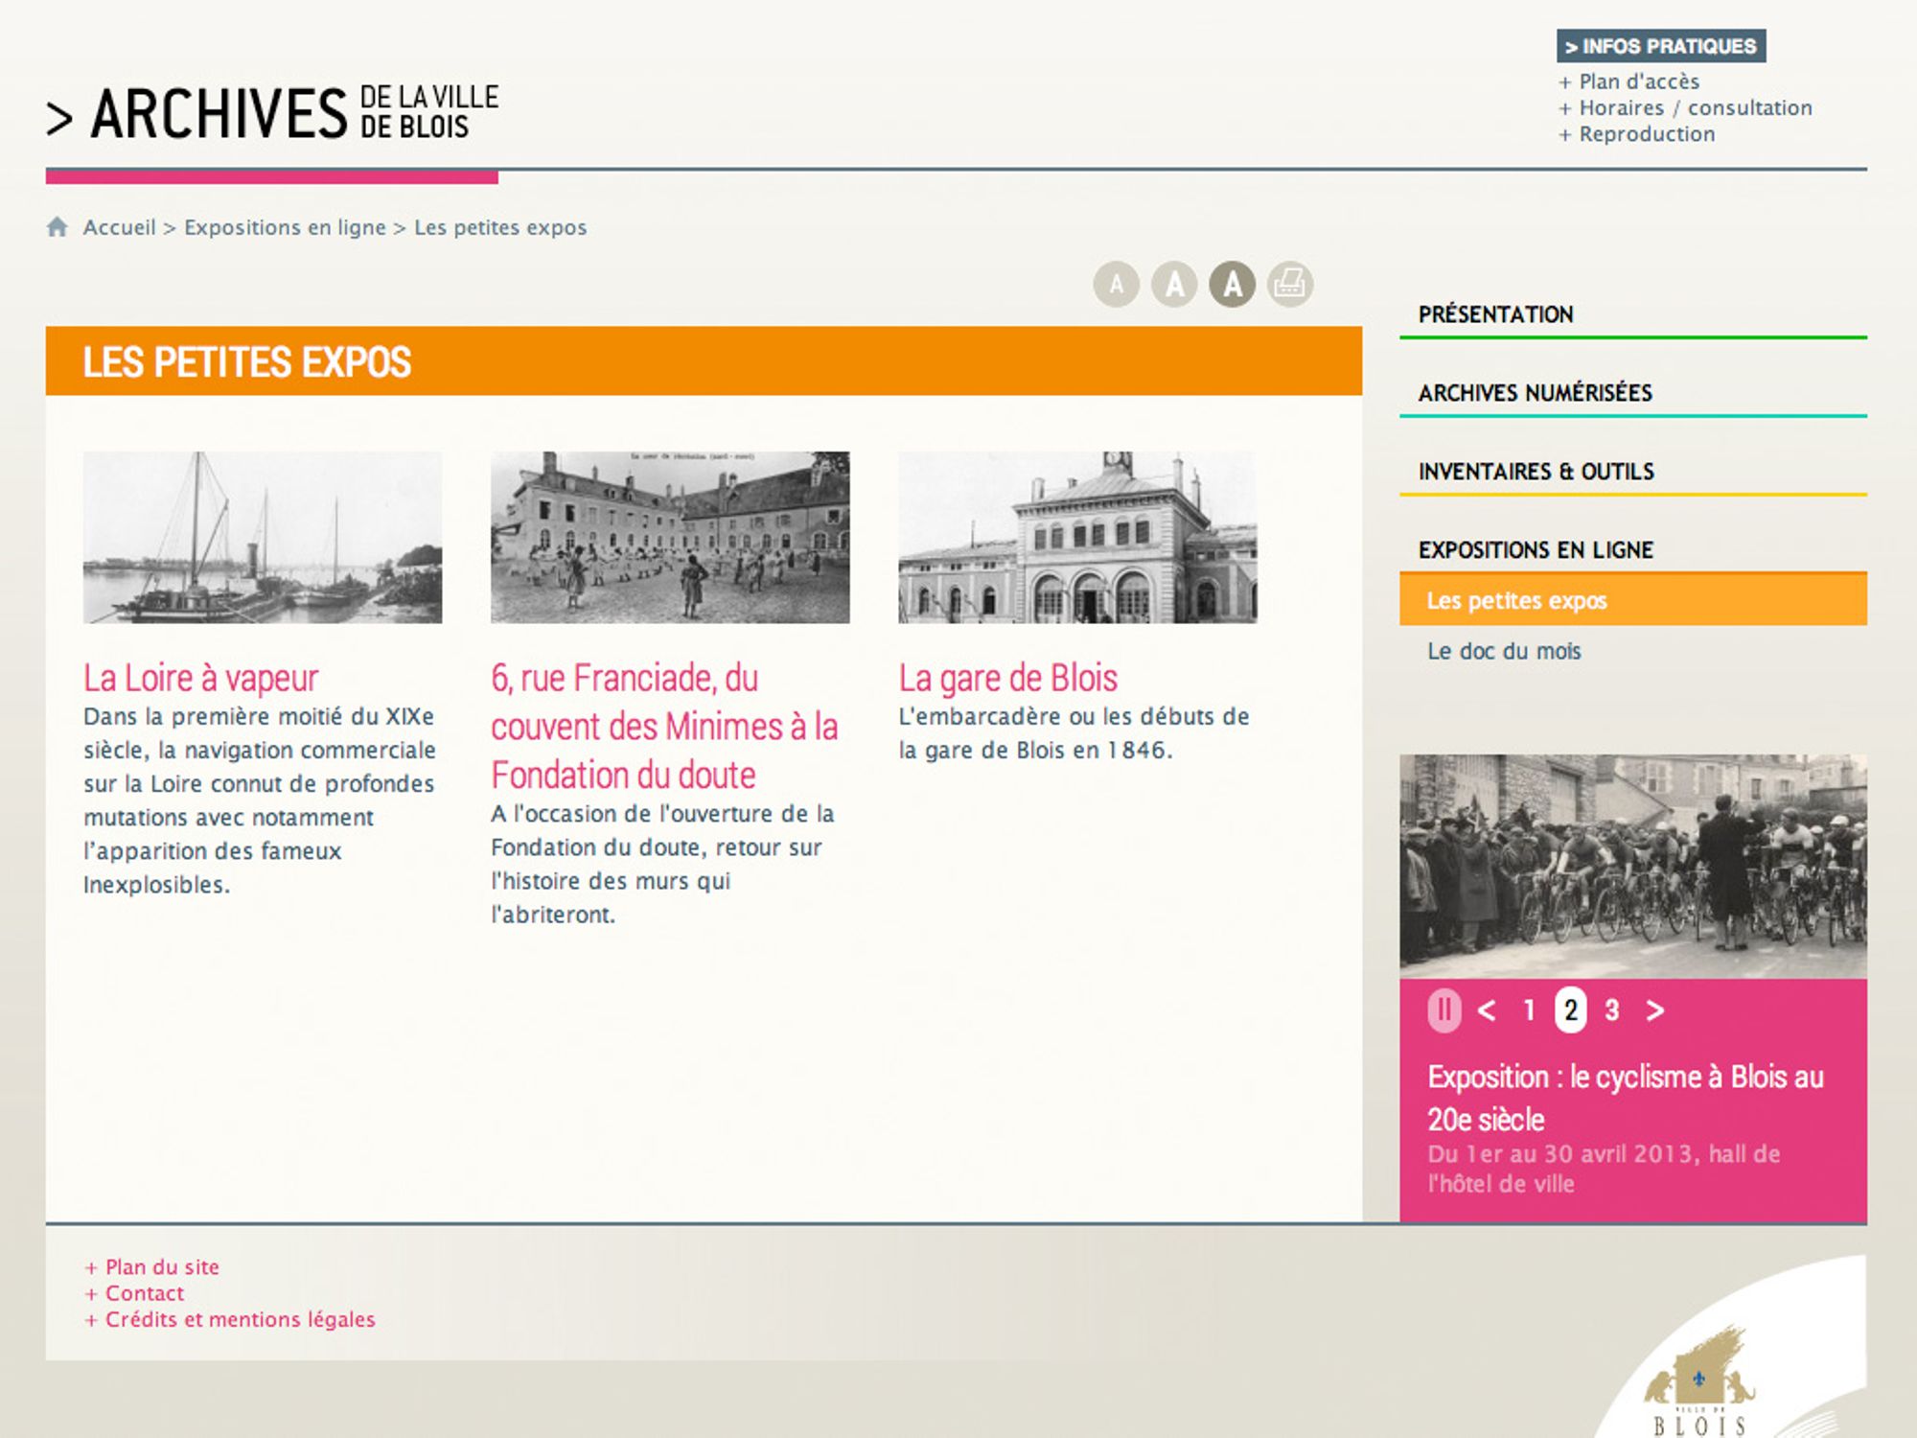Open Le doc du mois submenu item
This screenshot has height=1438, width=1917.
[x=1504, y=652]
